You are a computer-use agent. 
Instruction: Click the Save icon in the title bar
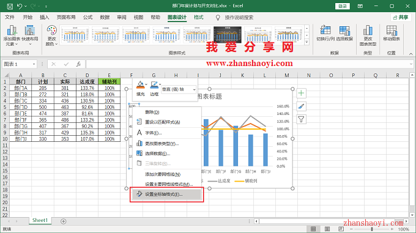point(10,6)
